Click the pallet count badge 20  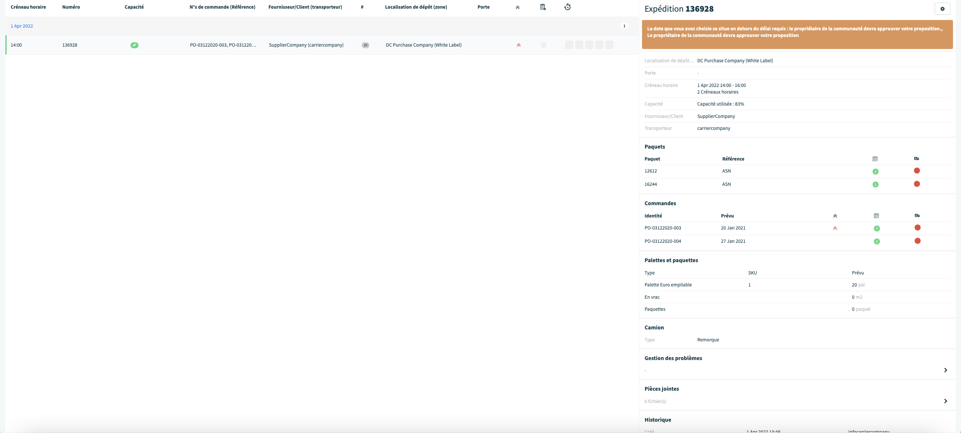(x=365, y=45)
